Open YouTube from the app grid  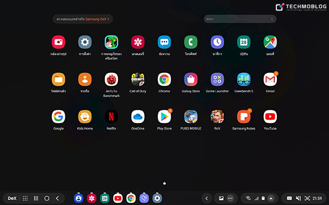270,116
